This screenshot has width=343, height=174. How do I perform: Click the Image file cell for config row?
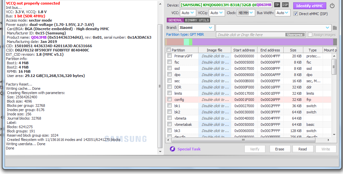[x=215, y=100]
